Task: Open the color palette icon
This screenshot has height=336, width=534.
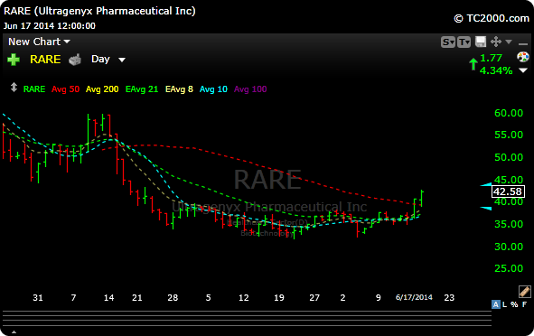Action: point(523,57)
